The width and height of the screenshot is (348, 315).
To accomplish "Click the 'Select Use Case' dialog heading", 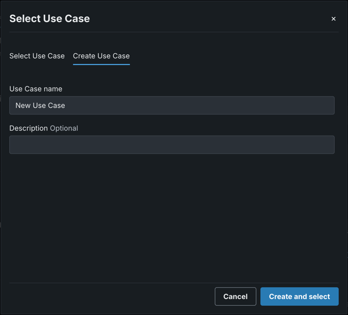I will [x=49, y=19].
